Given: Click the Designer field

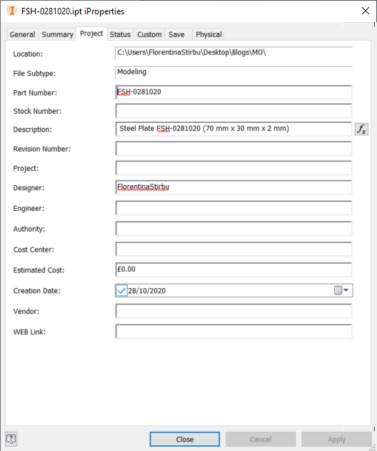Looking at the screenshot, I should click(x=233, y=187).
